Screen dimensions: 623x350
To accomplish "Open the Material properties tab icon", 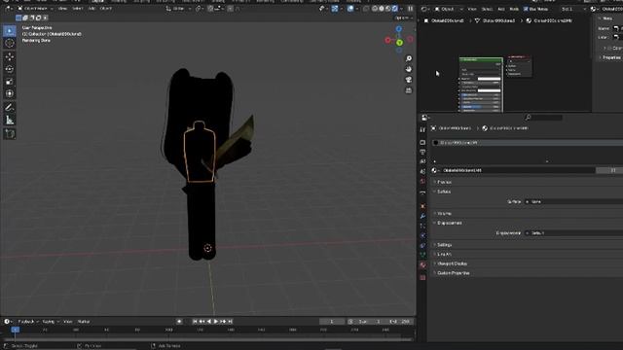I will coord(422,264).
